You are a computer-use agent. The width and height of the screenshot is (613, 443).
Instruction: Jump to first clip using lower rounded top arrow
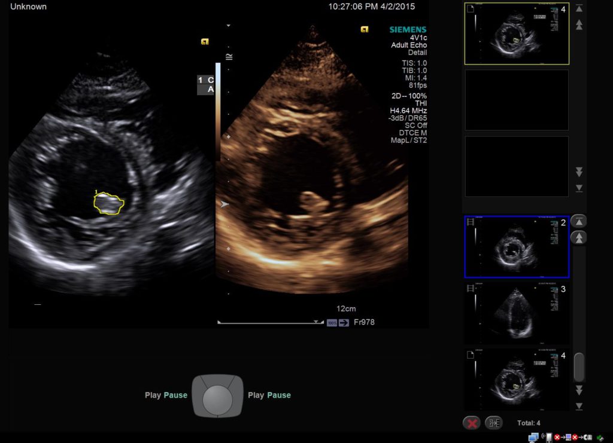click(x=579, y=221)
